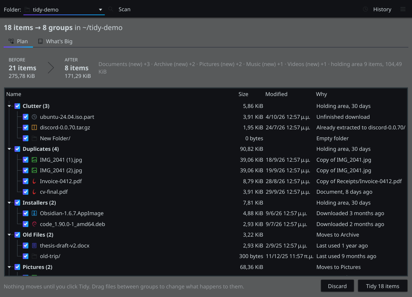Click 'Moves to Archive' reason text
This screenshot has height=297, width=412.
(338, 235)
